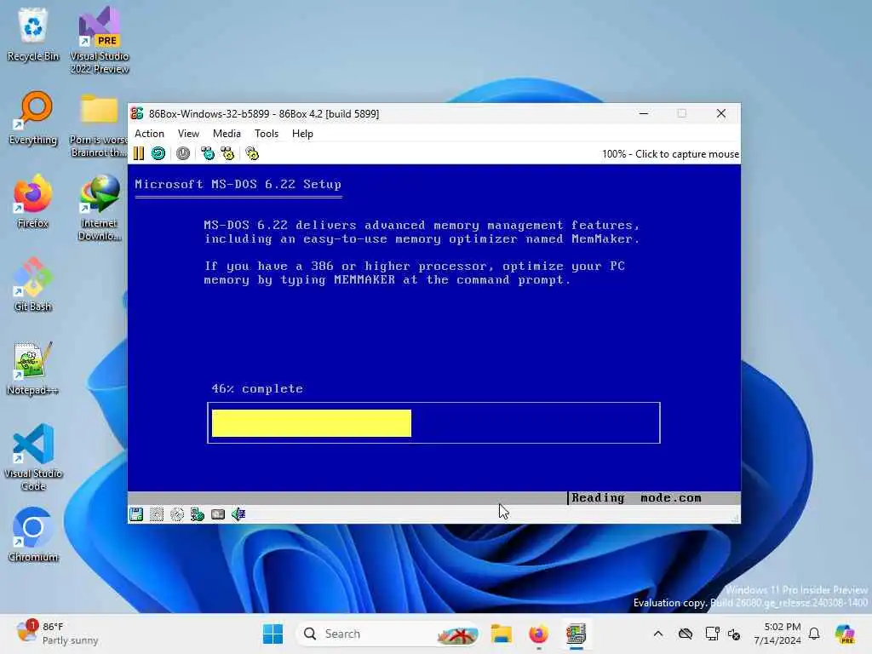872x654 pixels.
Task: Select the Everything search shortcut
Action: click(33, 118)
